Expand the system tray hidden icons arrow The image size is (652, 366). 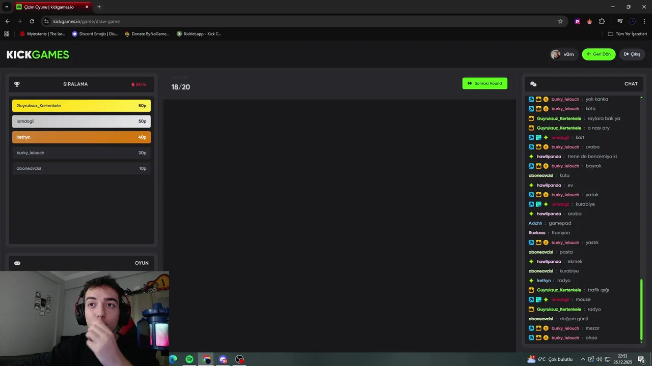pos(583,359)
